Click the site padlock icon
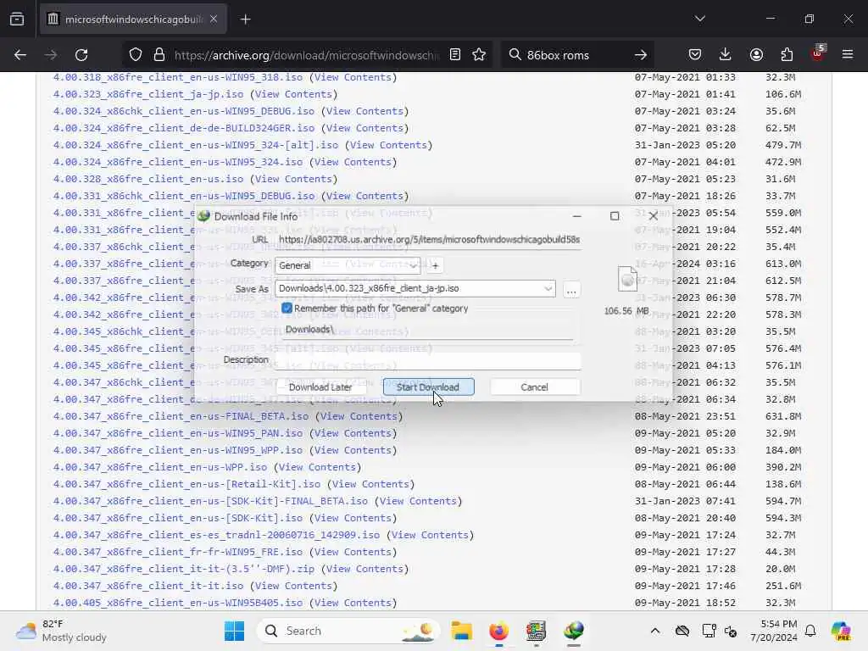868x651 pixels. (159, 55)
